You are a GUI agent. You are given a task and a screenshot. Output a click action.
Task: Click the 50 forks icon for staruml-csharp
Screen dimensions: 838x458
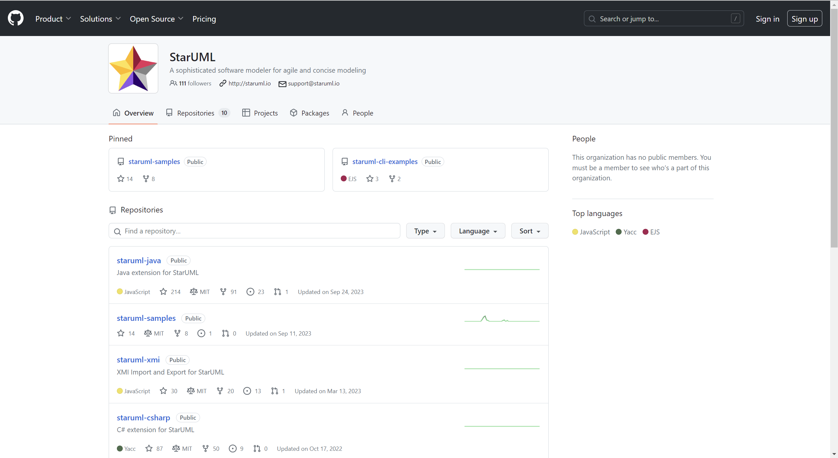(x=206, y=449)
